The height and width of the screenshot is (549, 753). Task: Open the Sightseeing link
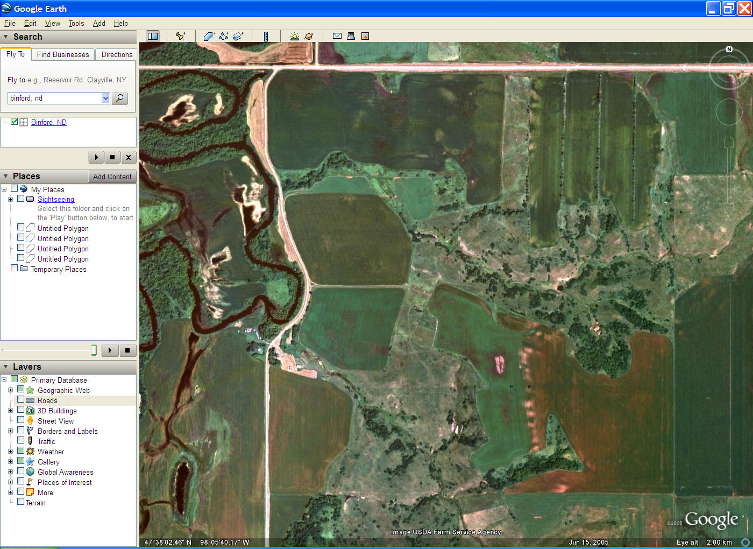pos(56,199)
